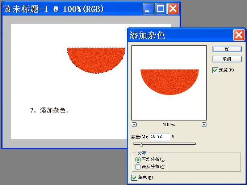Click the orange semicircle selection on canvas
Image resolution: width=247 pixels, height=185 pixels.
96,61
